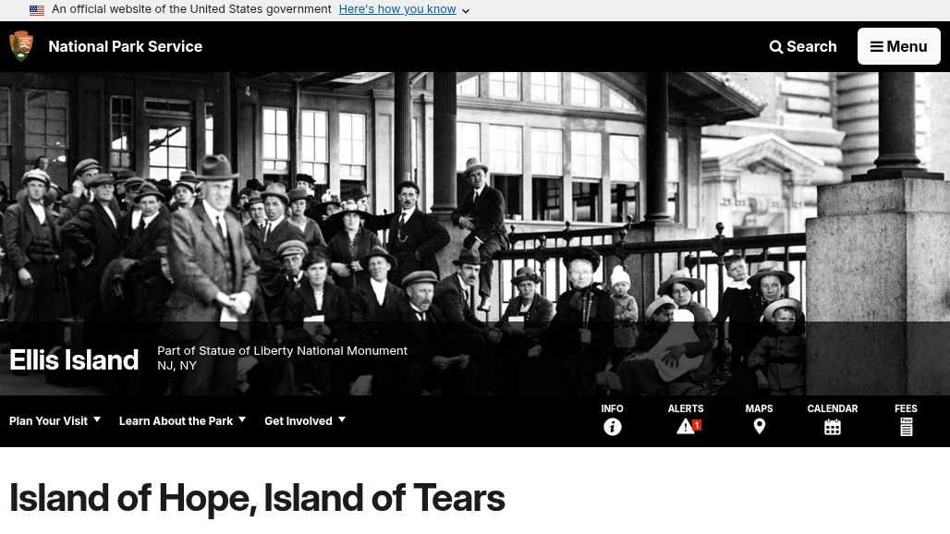Screen dimensions: 950x534
Task: Expand the Here's how you know chevron
Action: [466, 11]
